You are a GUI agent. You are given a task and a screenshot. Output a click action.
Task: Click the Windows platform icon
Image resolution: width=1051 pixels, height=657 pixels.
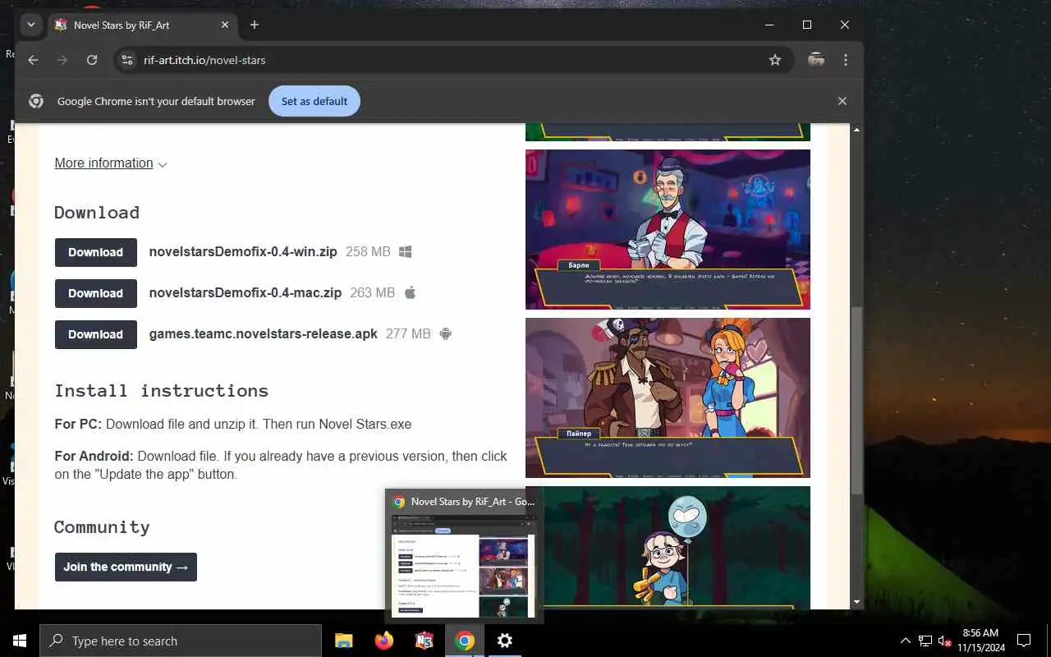tap(405, 251)
